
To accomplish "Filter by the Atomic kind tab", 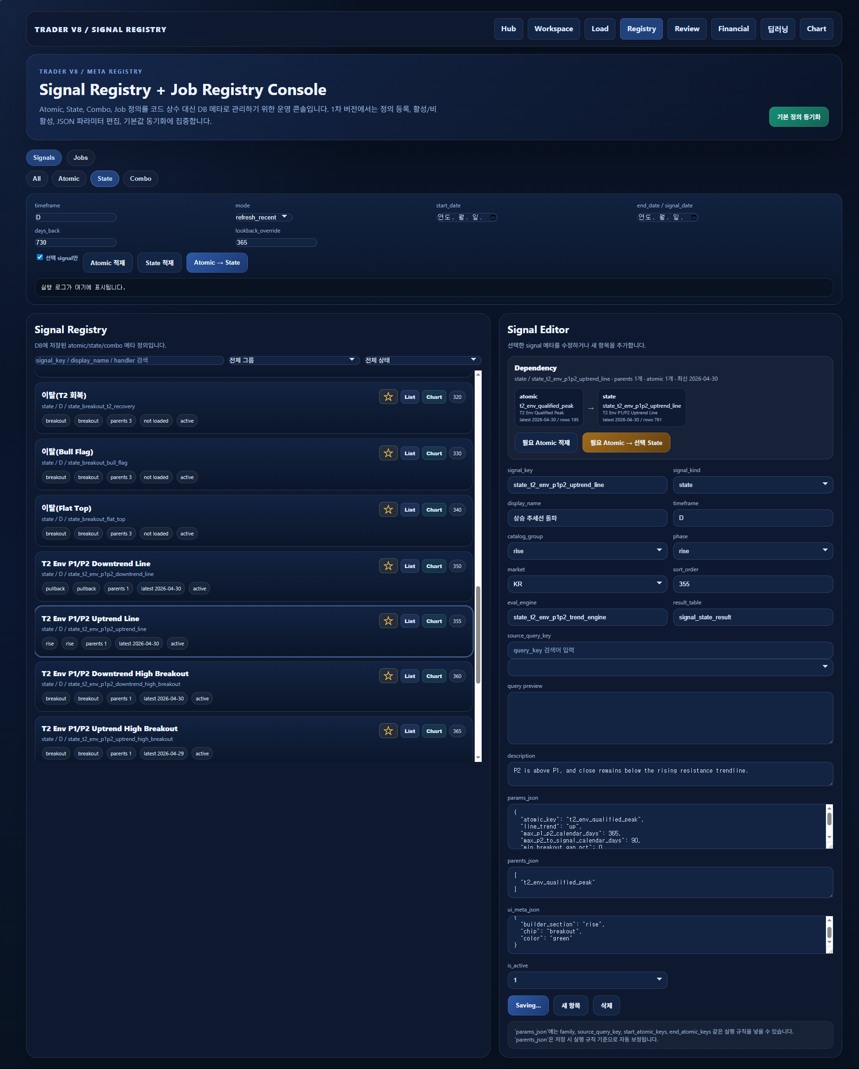I will pos(68,178).
